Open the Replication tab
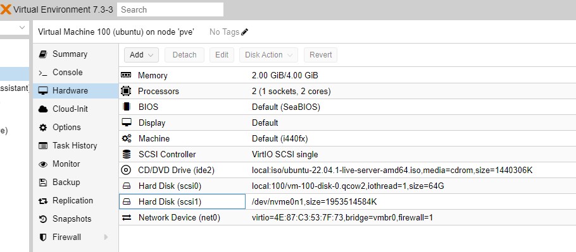This screenshot has width=576, height=252. (75, 201)
